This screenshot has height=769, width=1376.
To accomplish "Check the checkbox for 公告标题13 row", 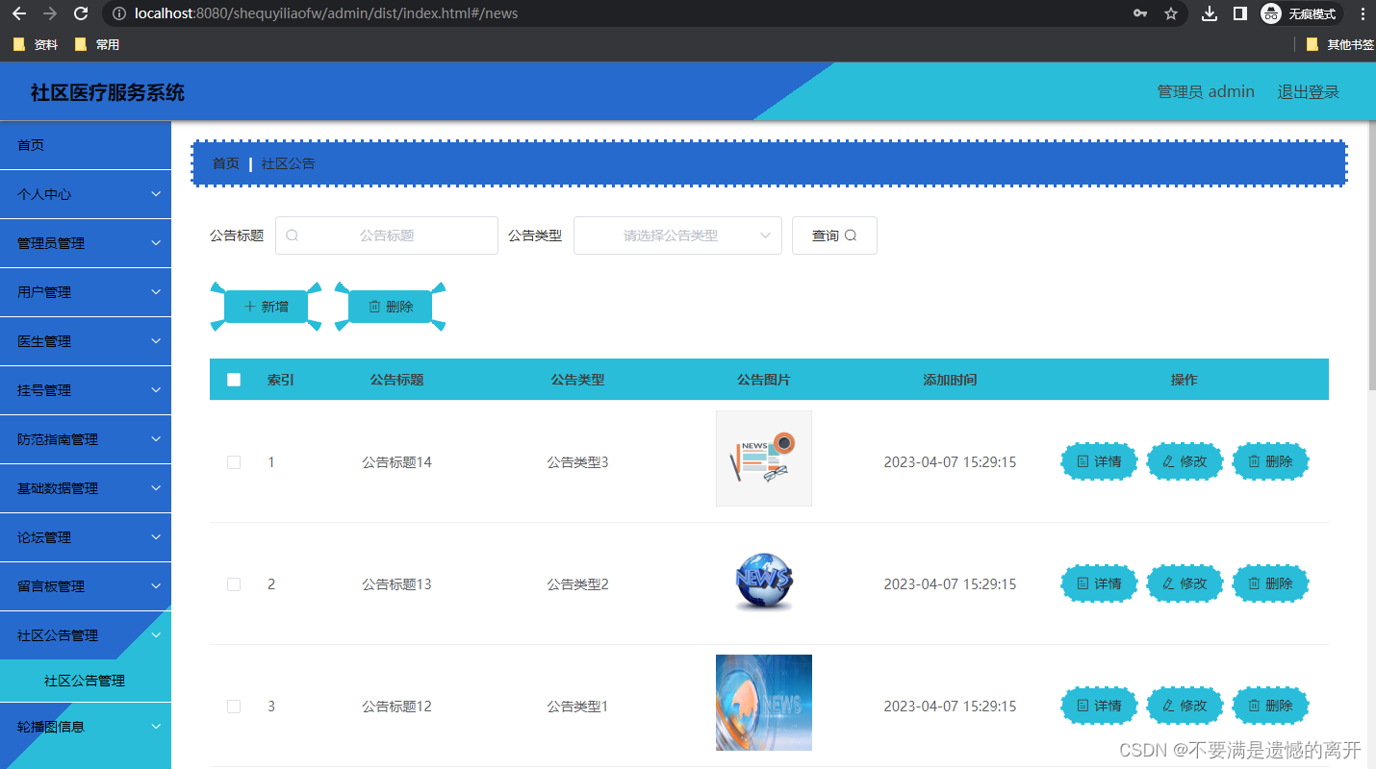I will (x=234, y=583).
